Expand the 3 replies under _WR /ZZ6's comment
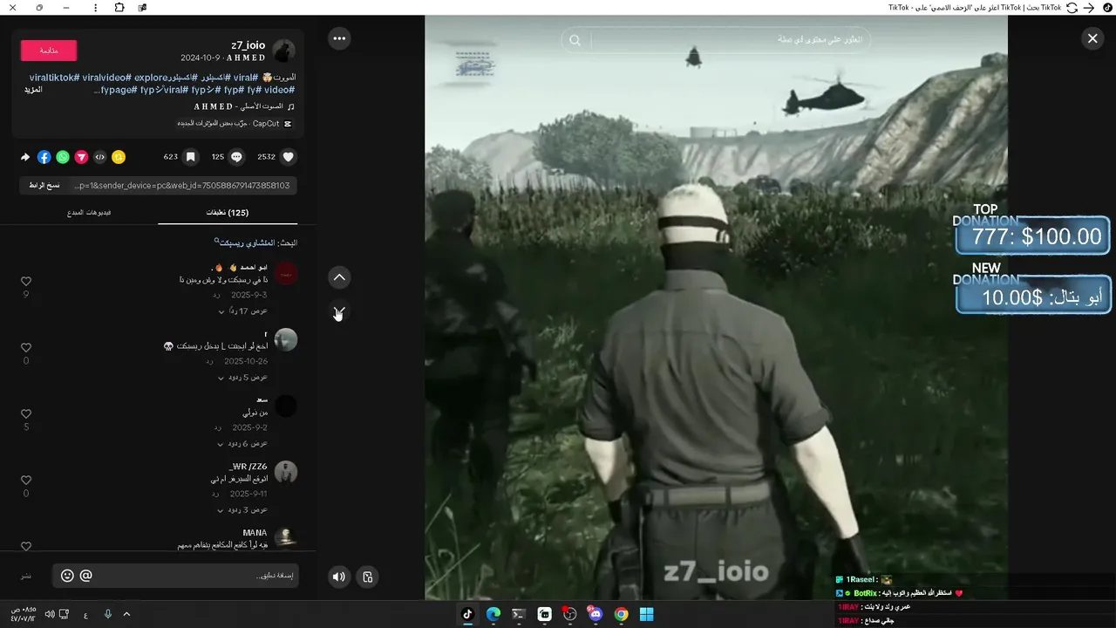This screenshot has height=628, width=1116. tap(243, 510)
